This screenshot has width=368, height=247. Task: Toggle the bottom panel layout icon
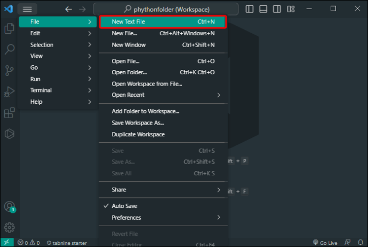click(263, 9)
